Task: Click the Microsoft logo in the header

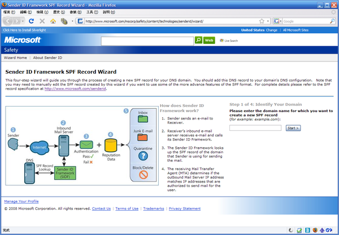Action: click(22, 39)
